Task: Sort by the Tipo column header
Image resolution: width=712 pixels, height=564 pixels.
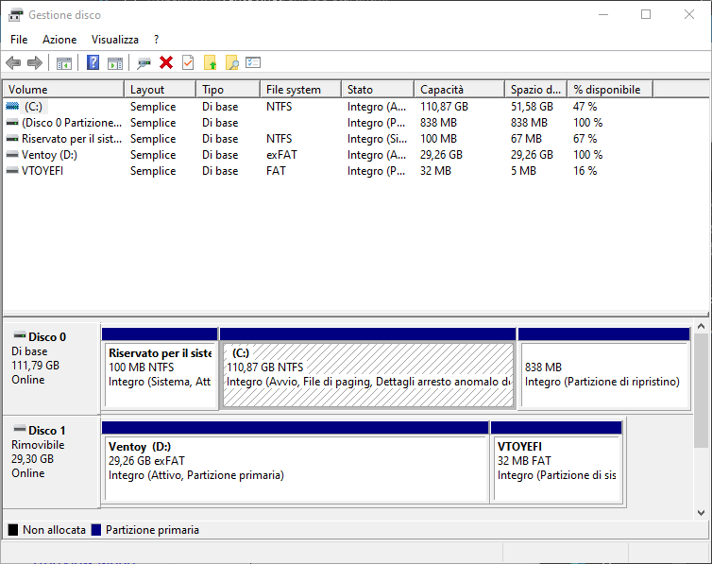Action: coord(229,90)
